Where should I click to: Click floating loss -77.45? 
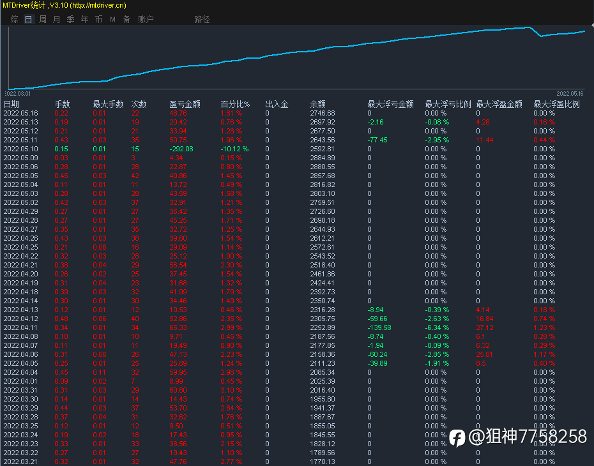(x=377, y=140)
